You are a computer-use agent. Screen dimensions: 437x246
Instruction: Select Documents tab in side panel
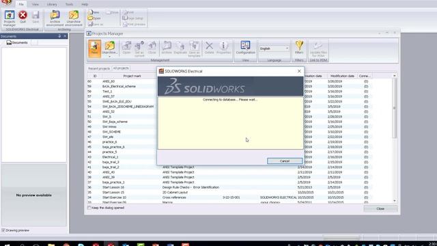tap(17, 42)
